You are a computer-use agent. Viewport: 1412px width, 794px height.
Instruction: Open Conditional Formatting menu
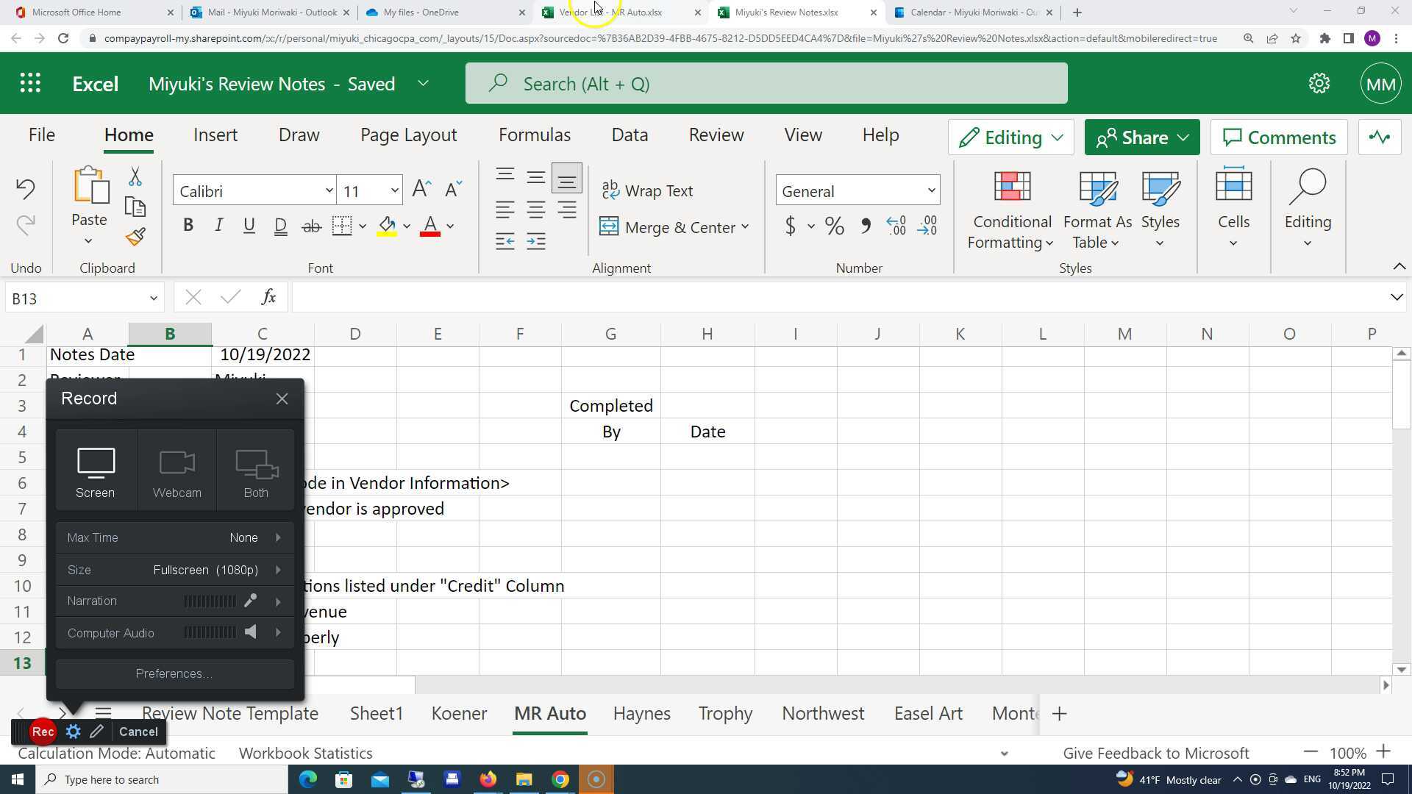pyautogui.click(x=1011, y=210)
